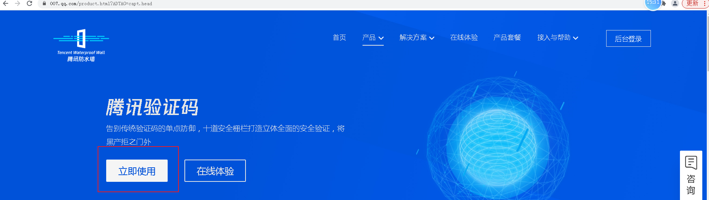This screenshot has height=200, width=709.
Task: Open the browser profile avatar icon
Action: [675, 3]
